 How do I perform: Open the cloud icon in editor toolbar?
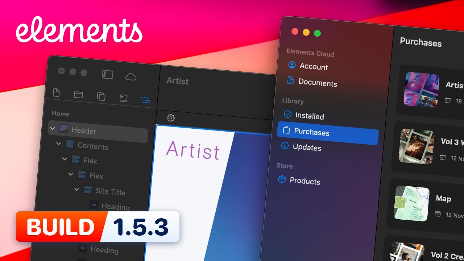pyautogui.click(x=131, y=76)
